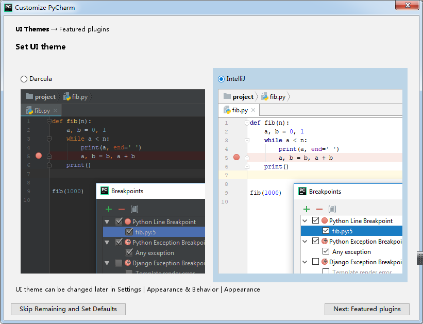The height and width of the screenshot is (324, 423).
Task: Click Skip Remaining and Set Defaults
Action: click(x=68, y=309)
